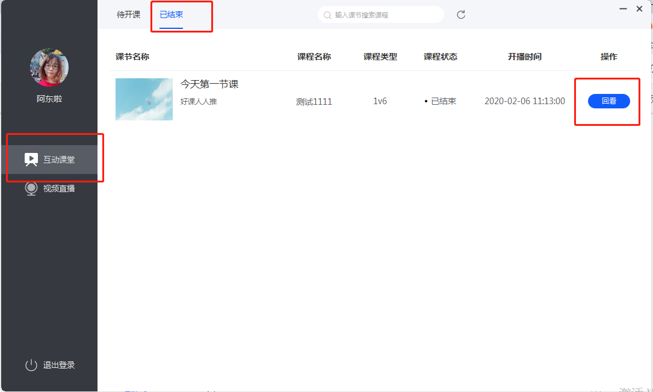The image size is (653, 392).
Task: Click the 已结束 status in row
Action: 441,101
